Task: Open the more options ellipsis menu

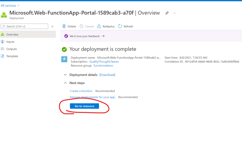Action: 174,13
